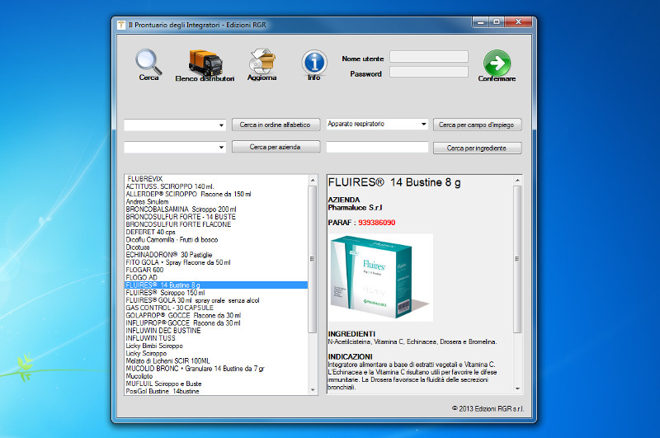Click details panel scrollbar down arrow
This screenshot has height=438, width=660.
(518, 389)
